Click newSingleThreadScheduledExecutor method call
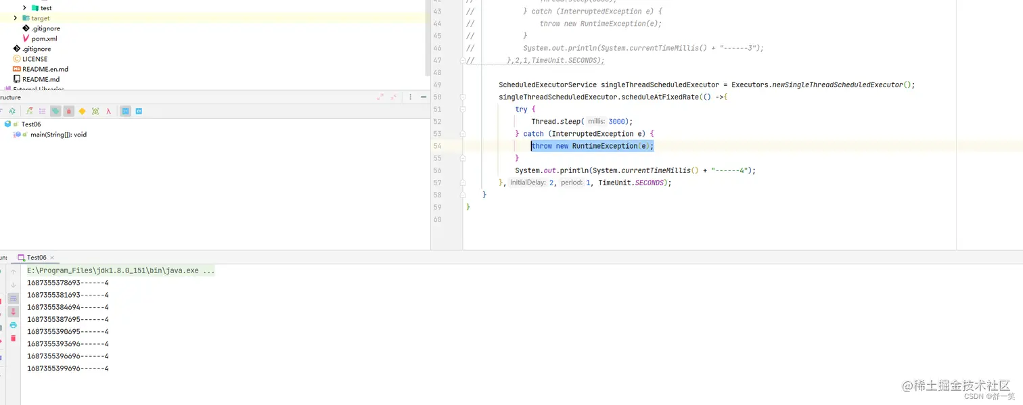 (x=838, y=85)
